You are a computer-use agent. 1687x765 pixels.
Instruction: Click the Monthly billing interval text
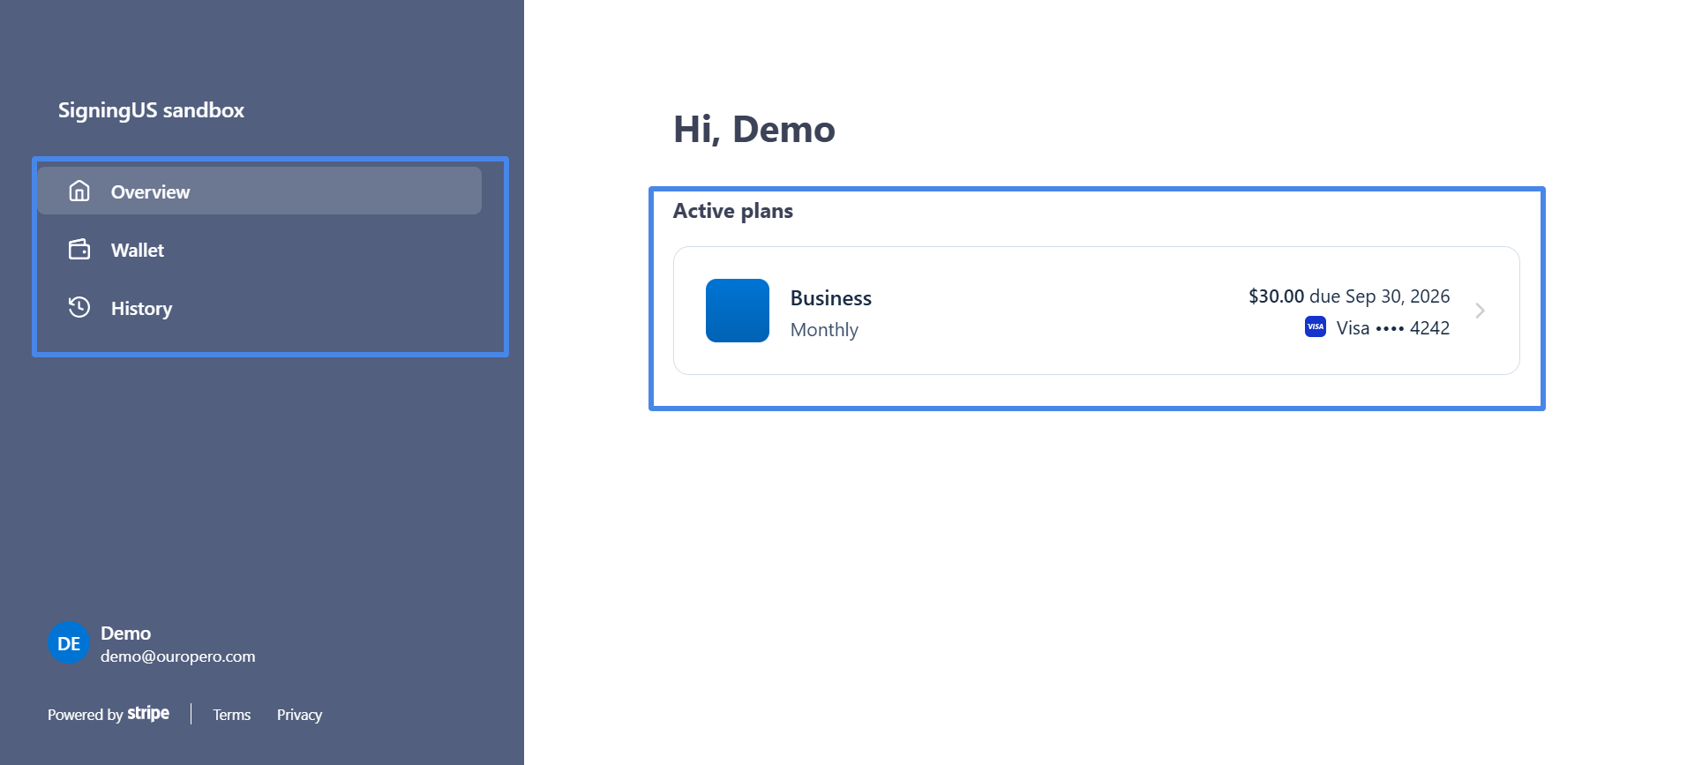tap(824, 330)
